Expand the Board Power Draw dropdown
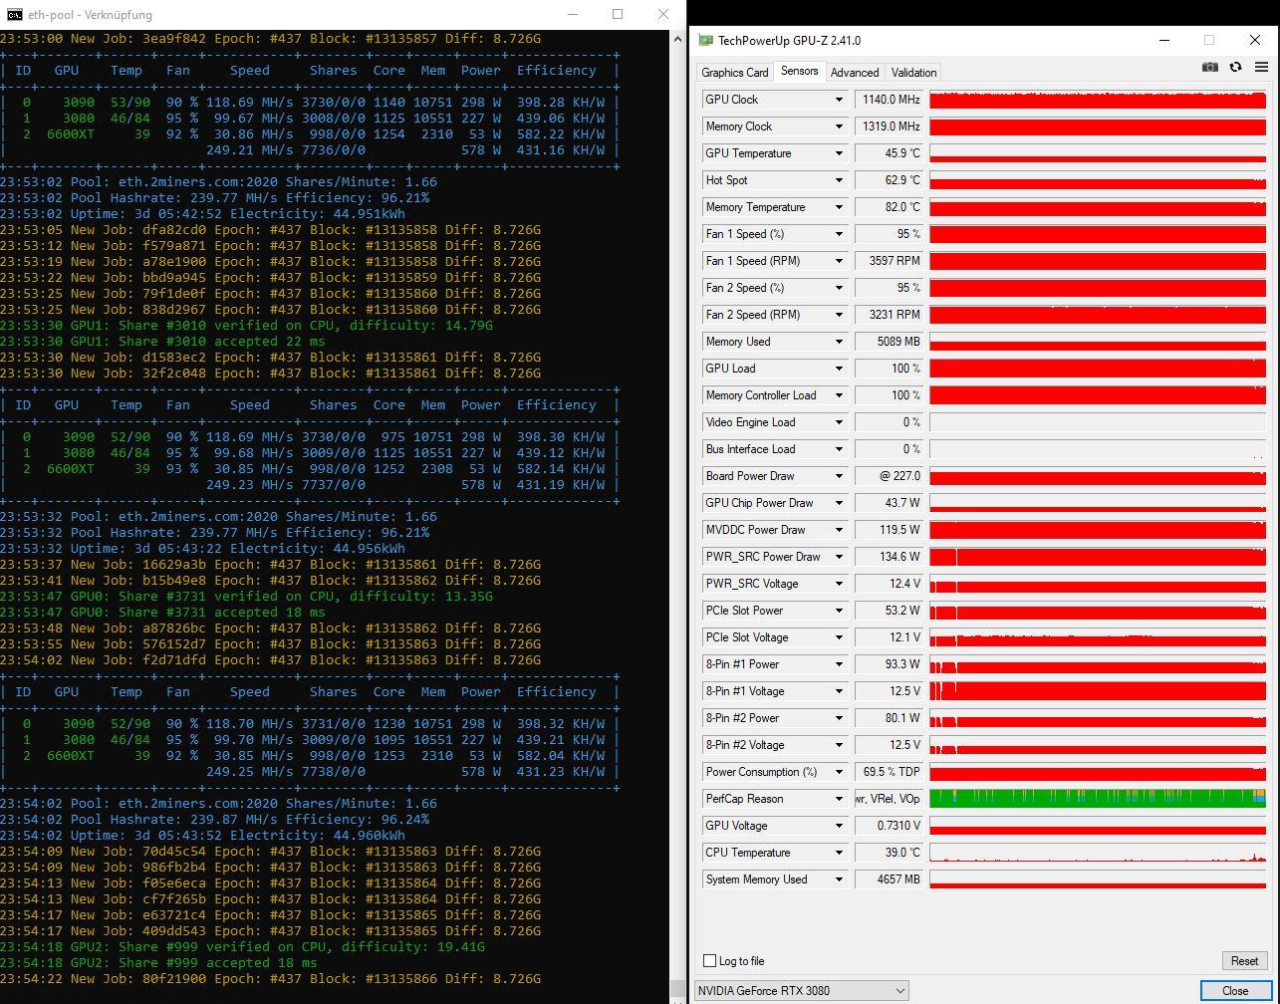1280x1004 pixels. pyautogui.click(x=839, y=476)
